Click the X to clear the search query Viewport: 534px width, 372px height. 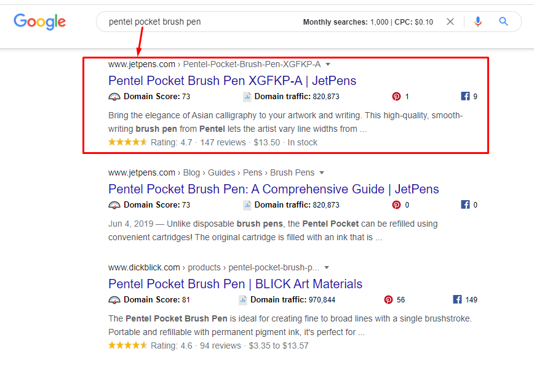[450, 22]
